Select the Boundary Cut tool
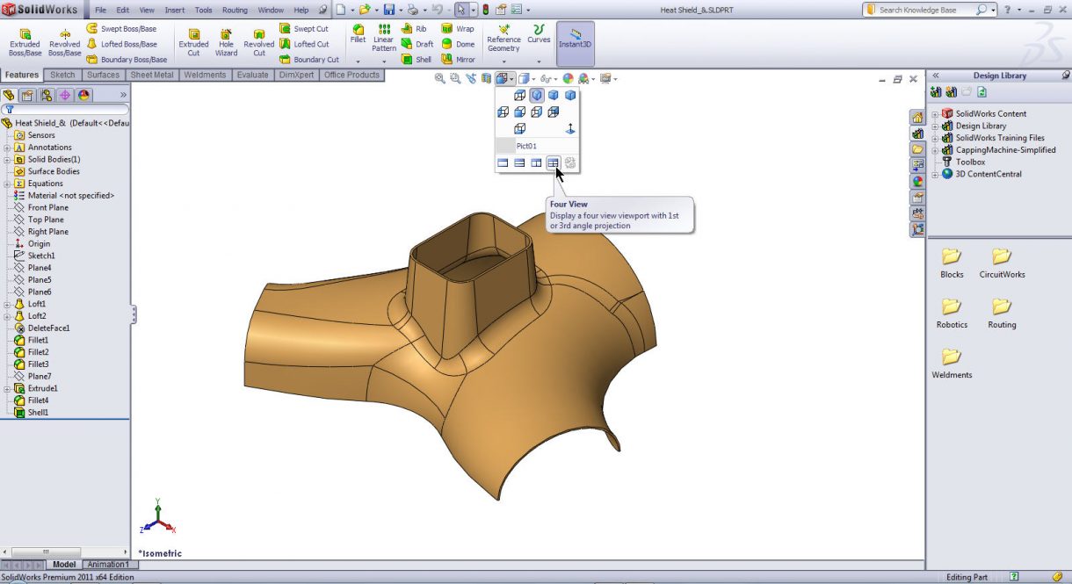 [308, 60]
